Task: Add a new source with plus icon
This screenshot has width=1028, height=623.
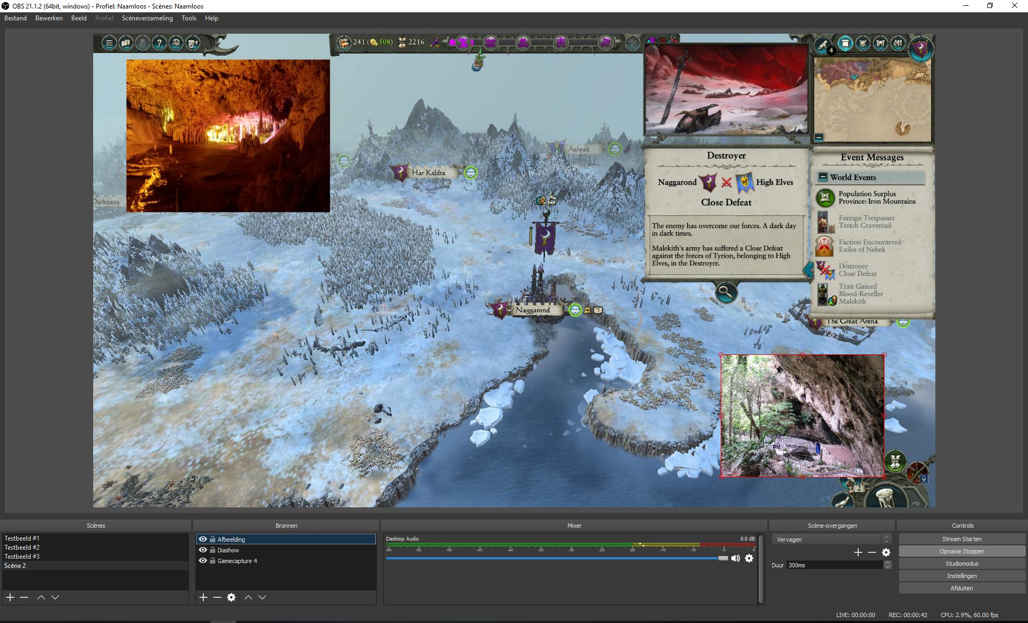Action: (x=203, y=597)
